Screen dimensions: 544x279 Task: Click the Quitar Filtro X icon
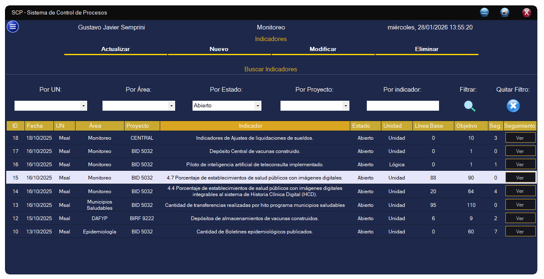[x=513, y=106]
